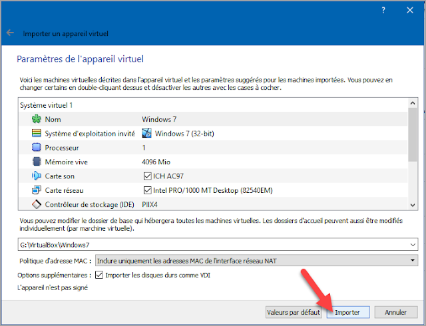Click the blue Processeur chip icon
426x326 pixels.
37,147
